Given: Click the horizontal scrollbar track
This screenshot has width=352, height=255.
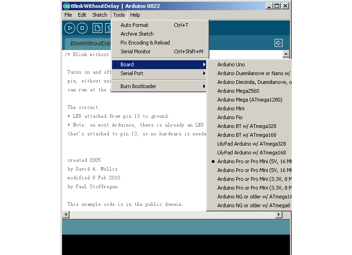Looking at the screenshot, I should [172, 215].
